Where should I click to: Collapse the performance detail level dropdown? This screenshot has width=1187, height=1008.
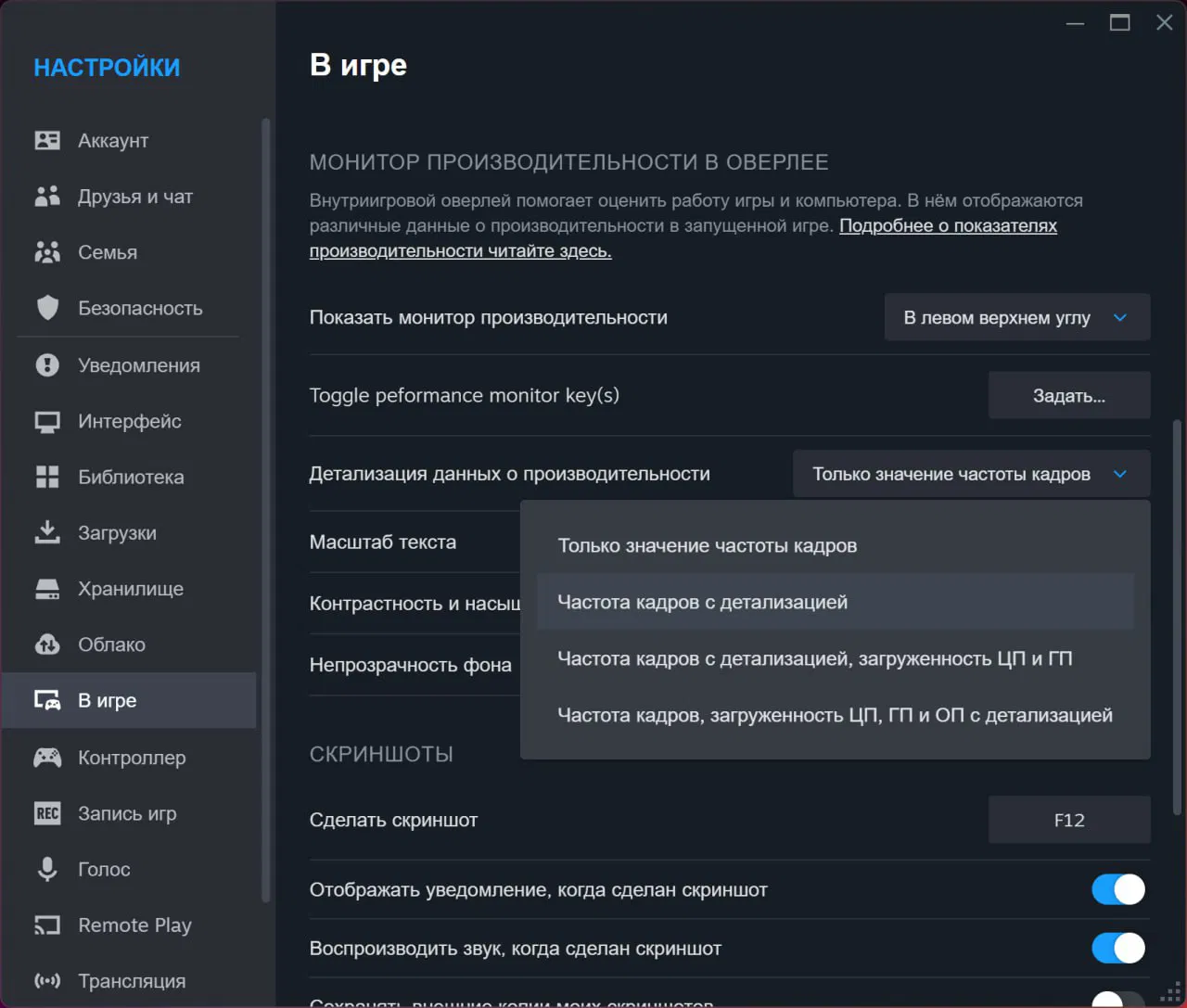click(971, 474)
